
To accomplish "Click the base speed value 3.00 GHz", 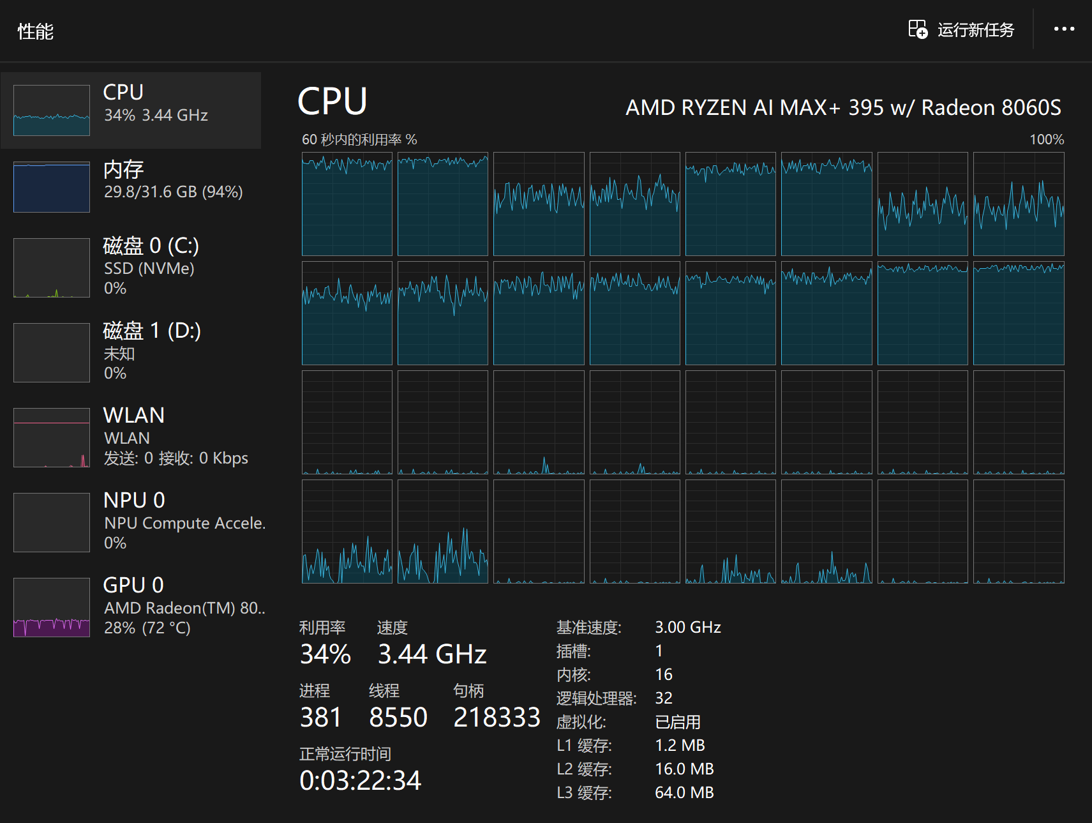I will (x=688, y=627).
